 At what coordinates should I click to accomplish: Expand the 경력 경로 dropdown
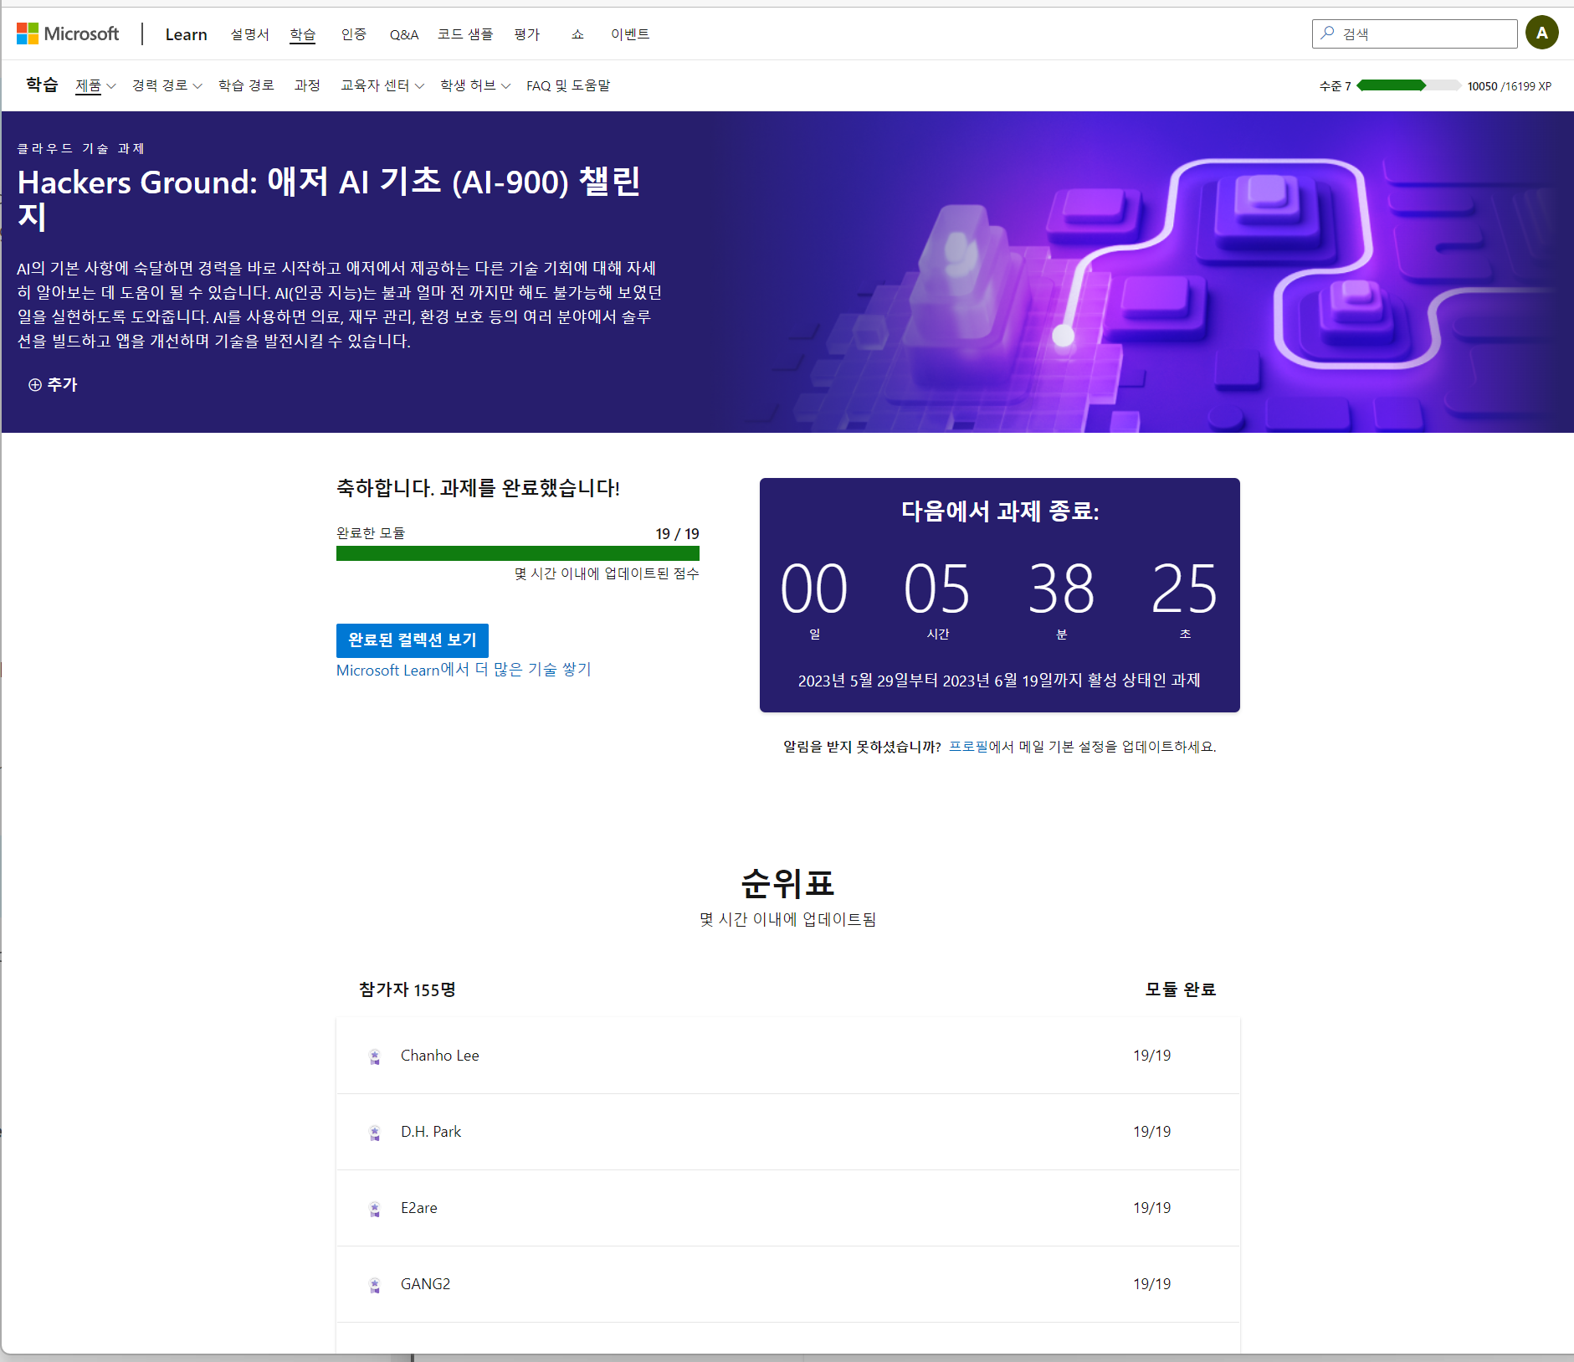pos(167,85)
